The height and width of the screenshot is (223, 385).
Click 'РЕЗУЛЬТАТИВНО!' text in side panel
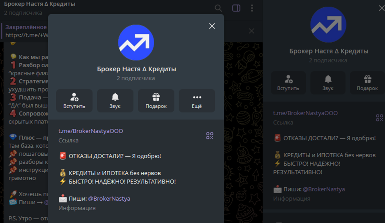click(298, 172)
